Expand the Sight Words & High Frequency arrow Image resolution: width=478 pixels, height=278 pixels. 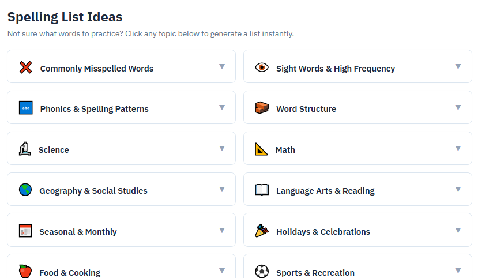[458, 67]
